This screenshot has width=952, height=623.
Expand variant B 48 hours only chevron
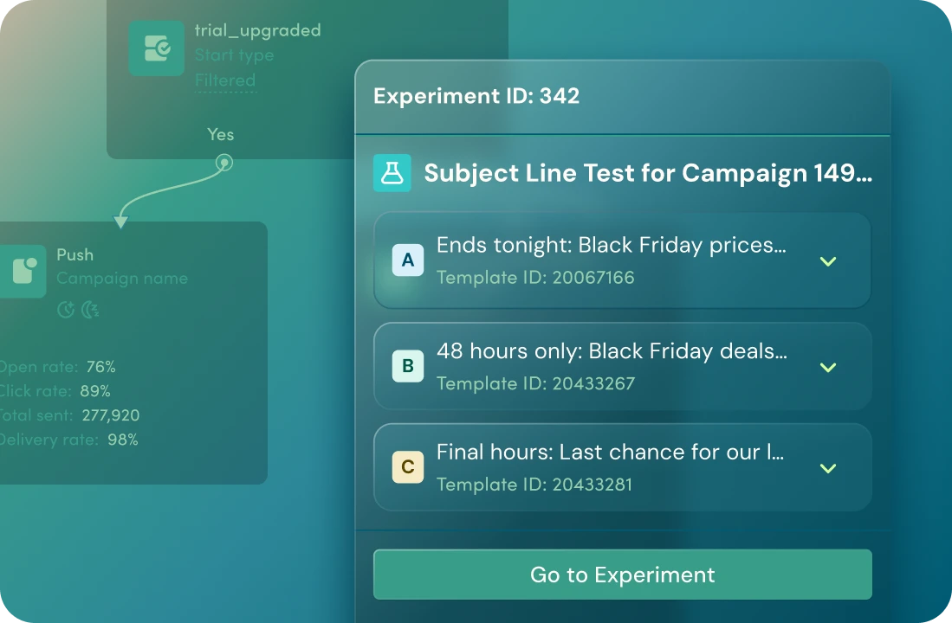pos(828,368)
